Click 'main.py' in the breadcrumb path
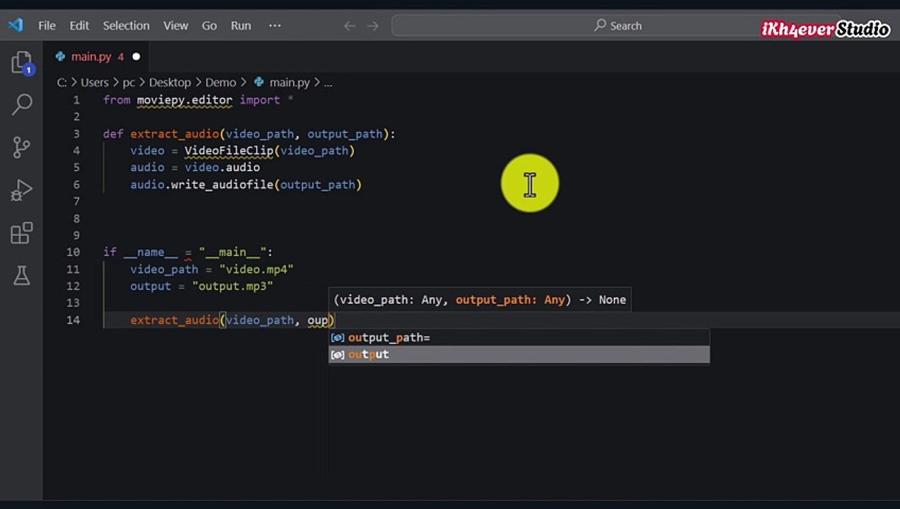The width and height of the screenshot is (900, 509). click(289, 82)
